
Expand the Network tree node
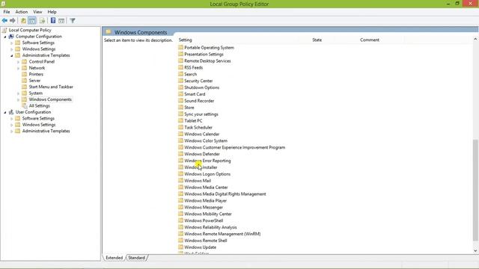pyautogui.click(x=18, y=68)
